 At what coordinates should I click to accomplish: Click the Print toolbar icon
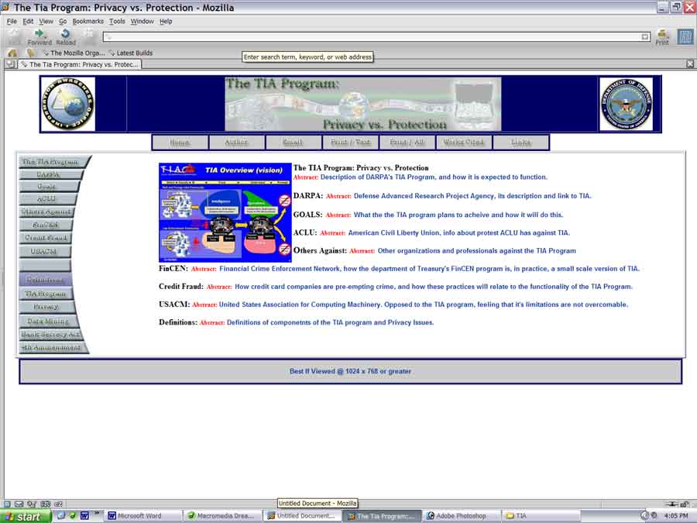(x=662, y=36)
